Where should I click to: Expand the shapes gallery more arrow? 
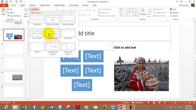[138, 15]
